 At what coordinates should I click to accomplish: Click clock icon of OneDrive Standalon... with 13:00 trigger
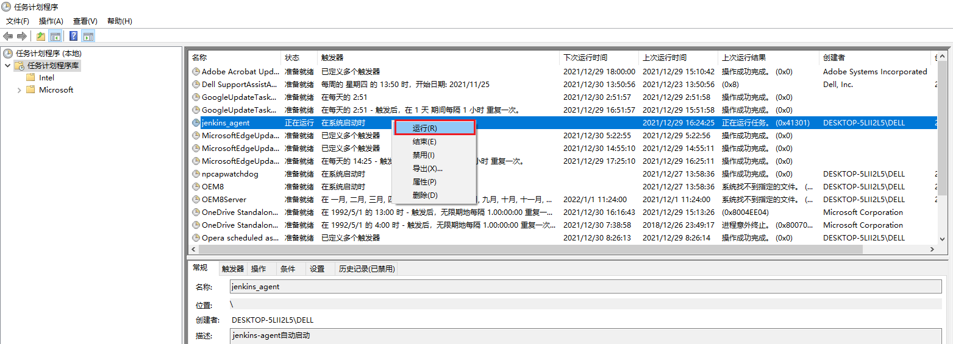pyautogui.click(x=196, y=212)
